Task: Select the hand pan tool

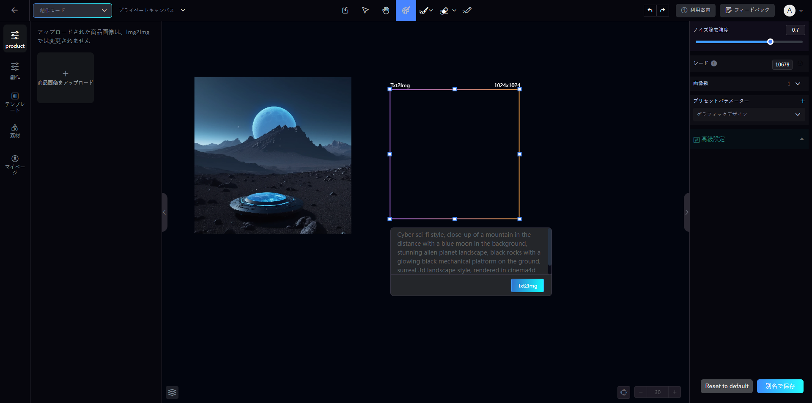Action: click(x=386, y=11)
